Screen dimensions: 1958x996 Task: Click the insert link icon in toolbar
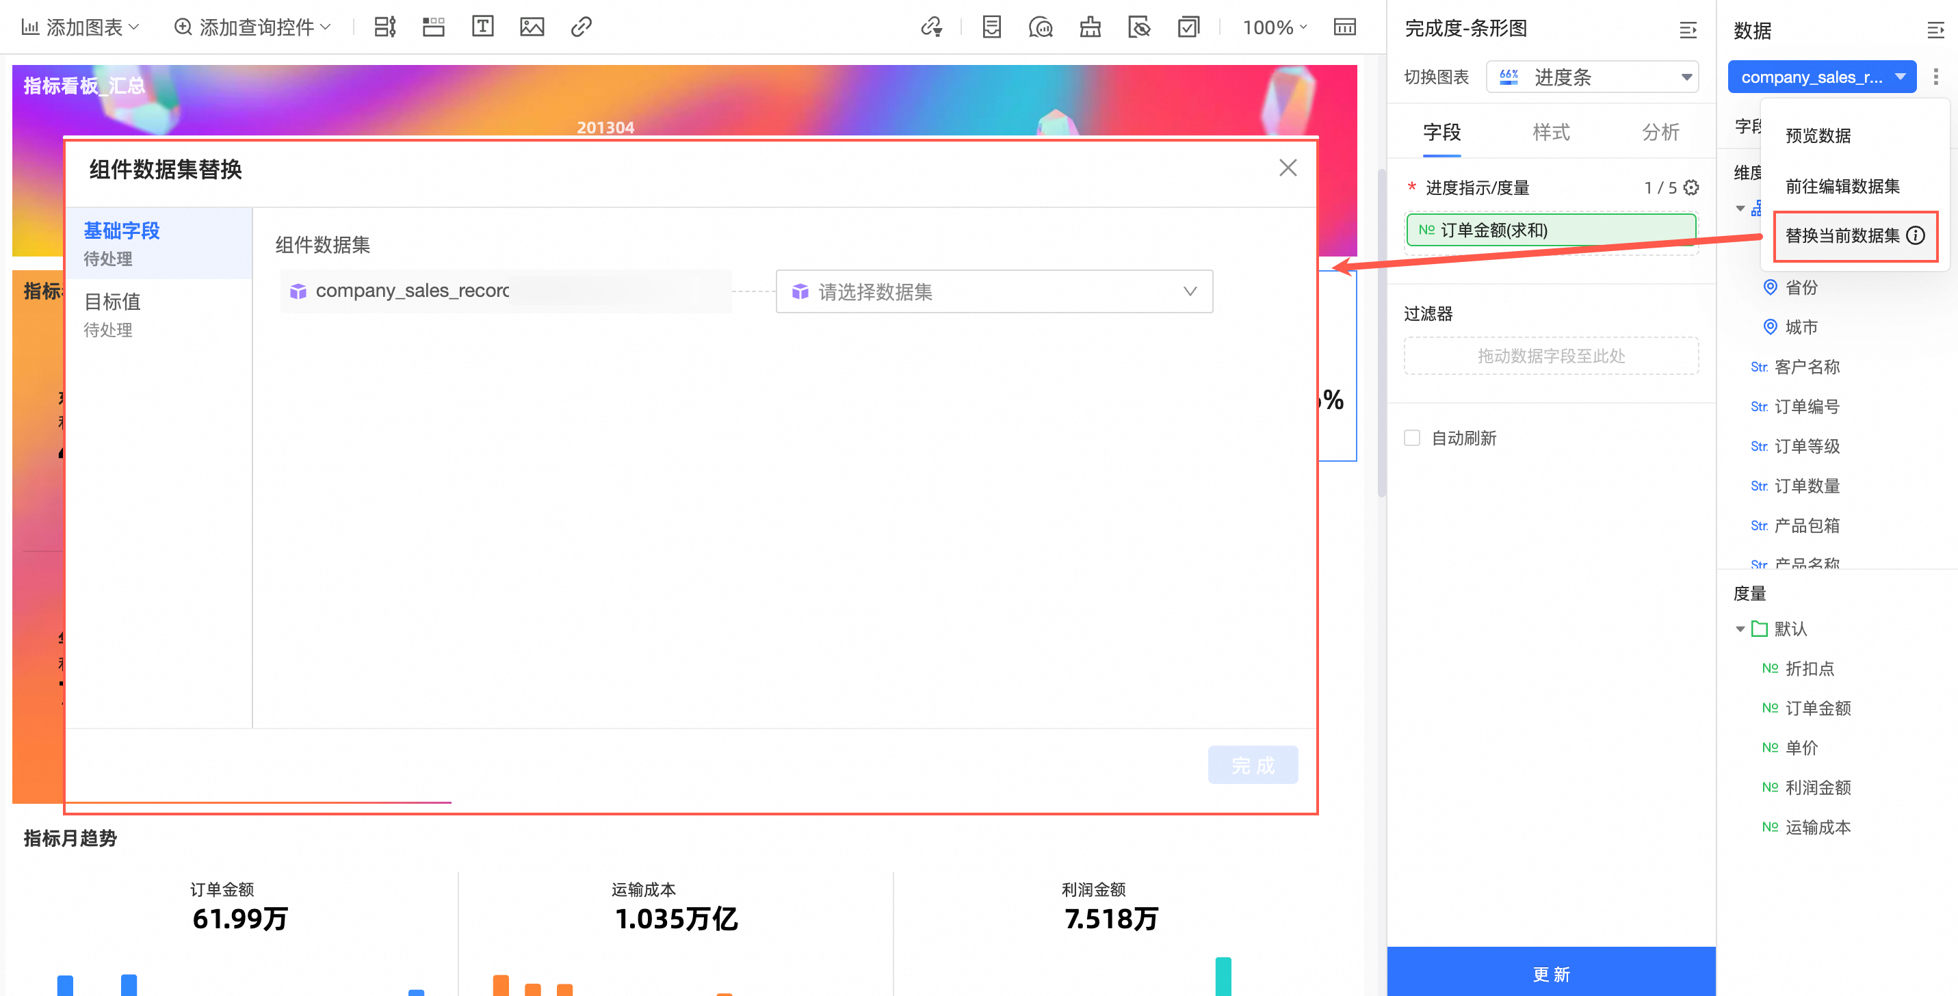pyautogui.click(x=581, y=27)
